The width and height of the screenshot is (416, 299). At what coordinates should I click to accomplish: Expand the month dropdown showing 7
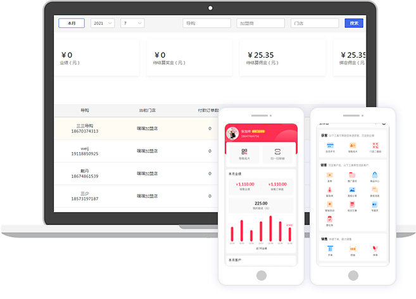[x=132, y=23]
